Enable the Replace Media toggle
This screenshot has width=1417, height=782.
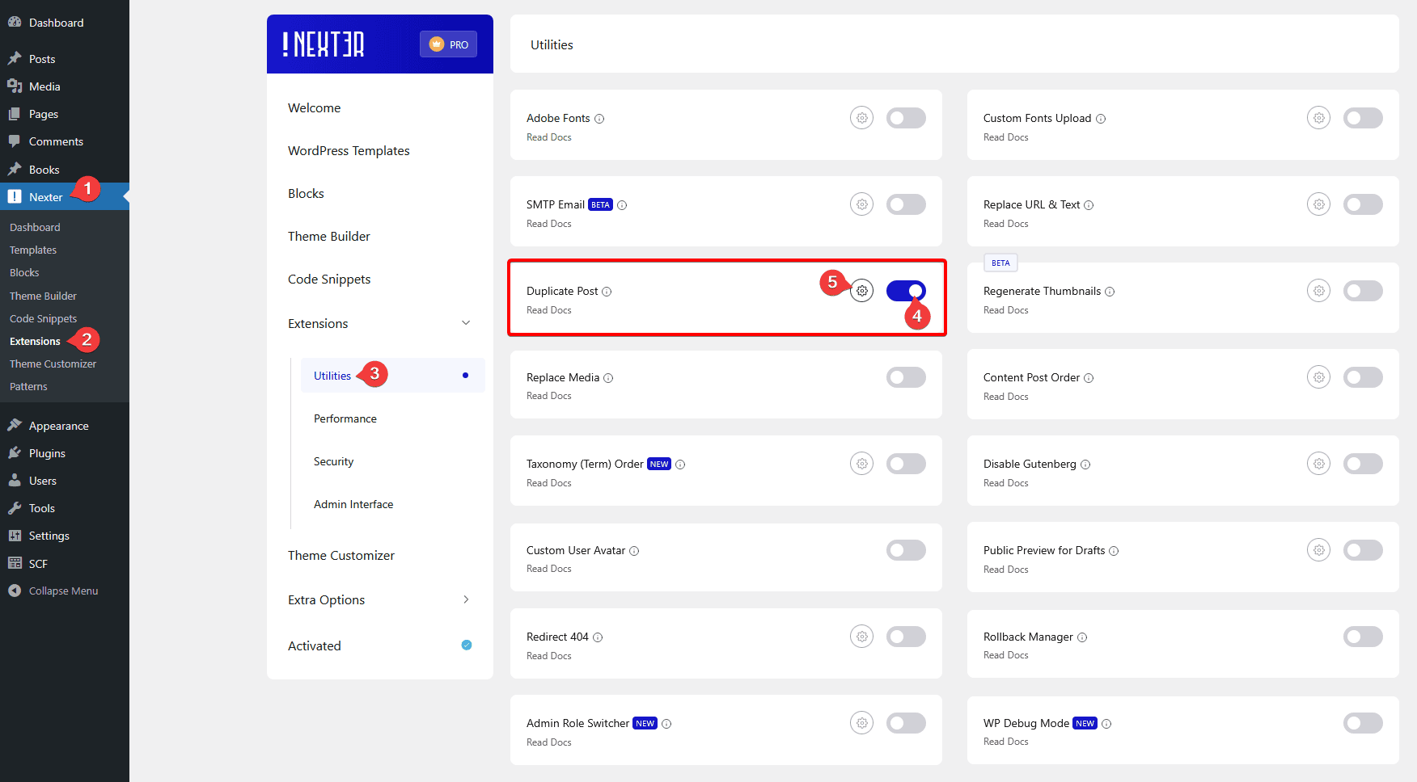coord(906,377)
